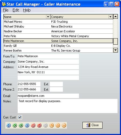Image resolution: width=121 pixels, height=135 pixels.
Task: Click the list scrollbar down arrow
Action: point(115,50)
